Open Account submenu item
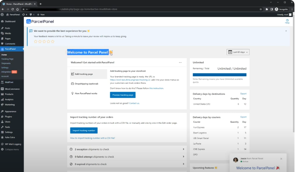The width and height of the screenshot is (296, 172). click(x=5, y=76)
